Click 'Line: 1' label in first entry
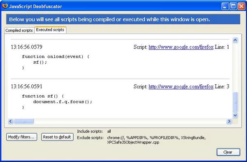The height and width of the screenshot is (162, 247). coord(222,47)
